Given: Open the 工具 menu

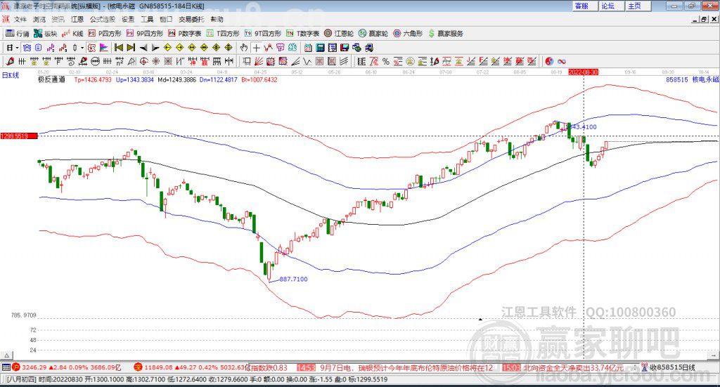Looking at the screenshot, I should click(147, 19).
